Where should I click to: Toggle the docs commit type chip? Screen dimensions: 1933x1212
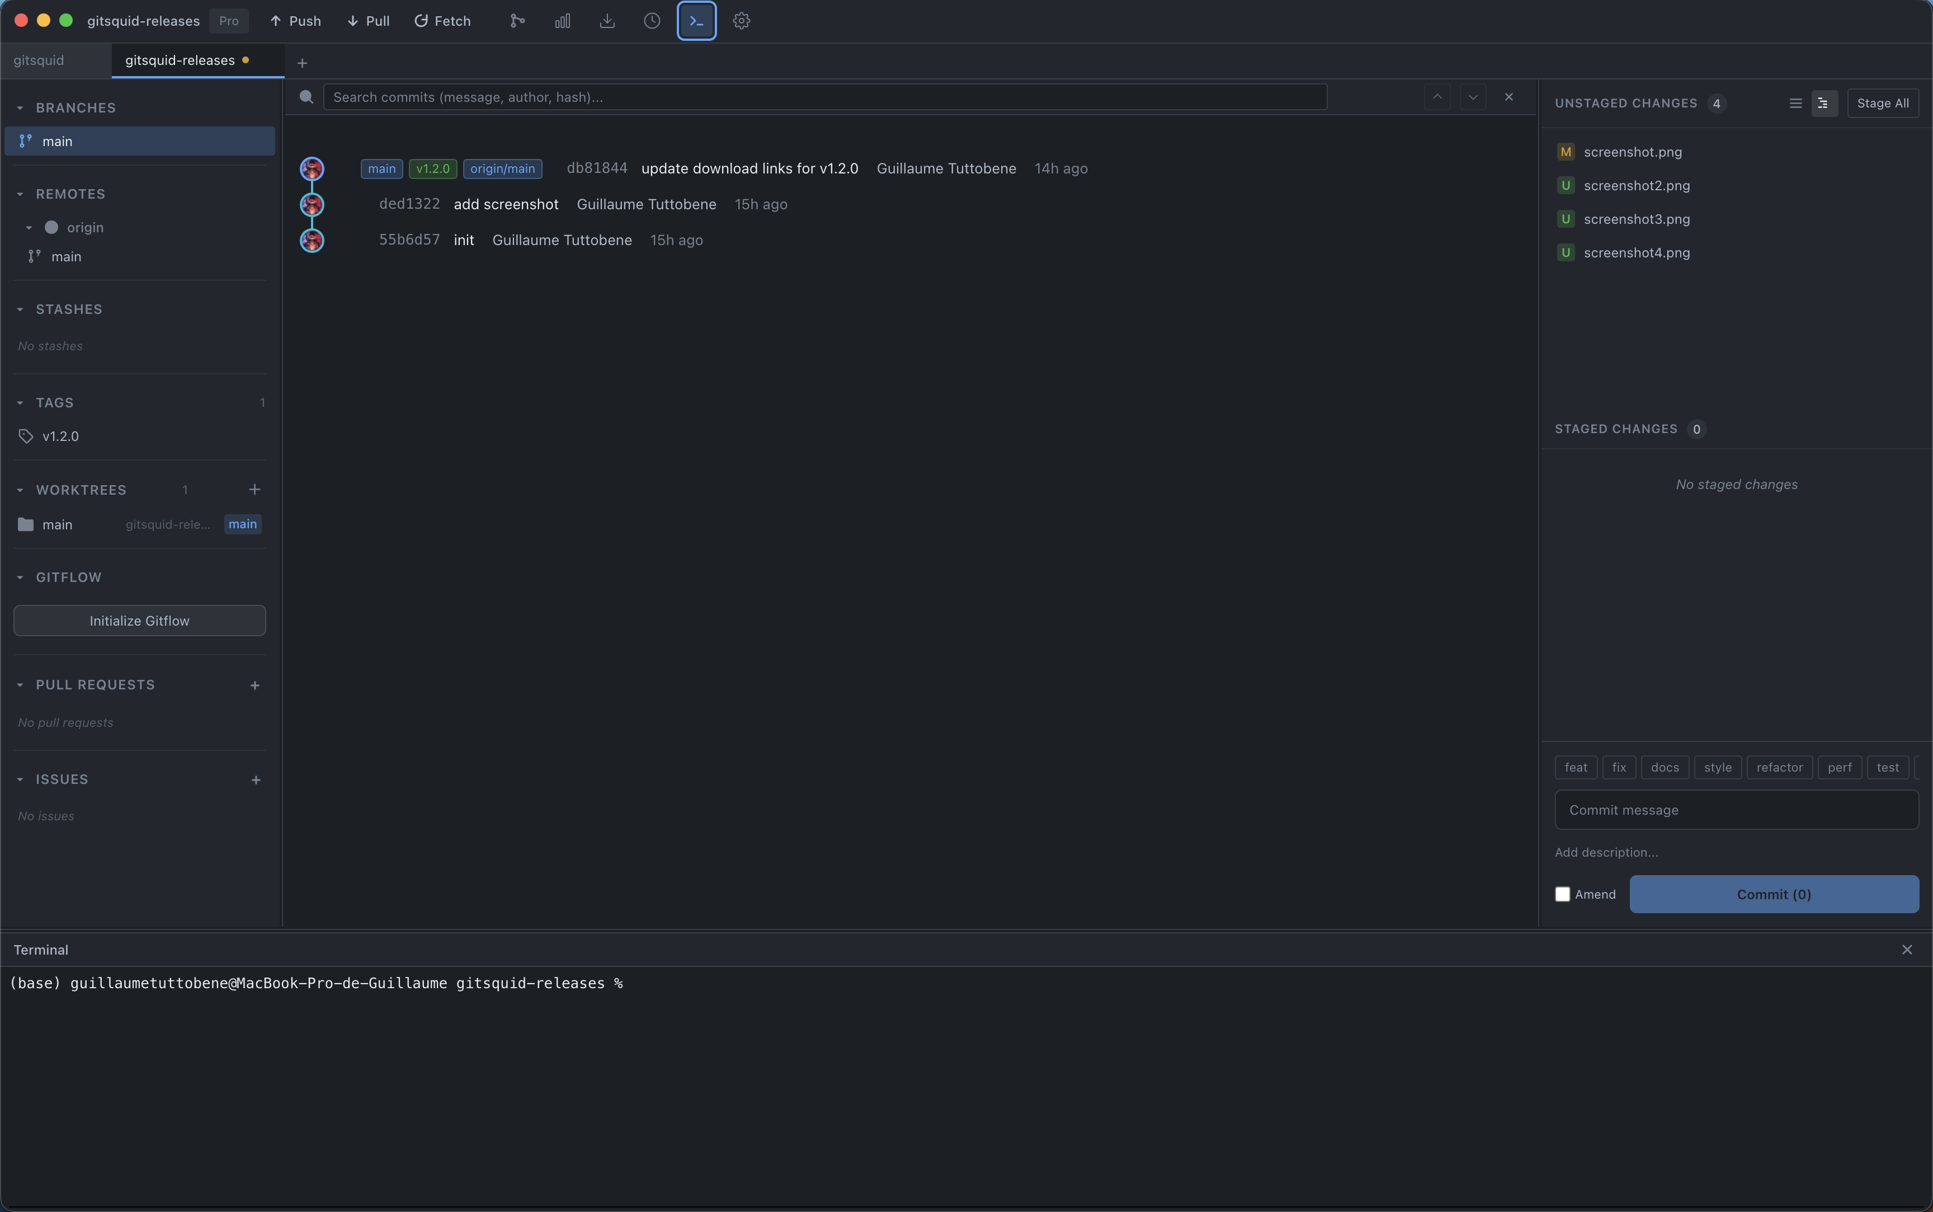[1665, 767]
